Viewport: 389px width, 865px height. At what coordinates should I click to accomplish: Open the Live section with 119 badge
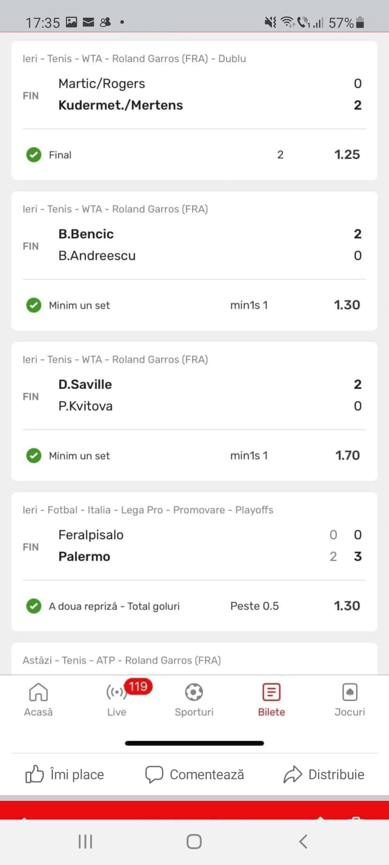117,692
